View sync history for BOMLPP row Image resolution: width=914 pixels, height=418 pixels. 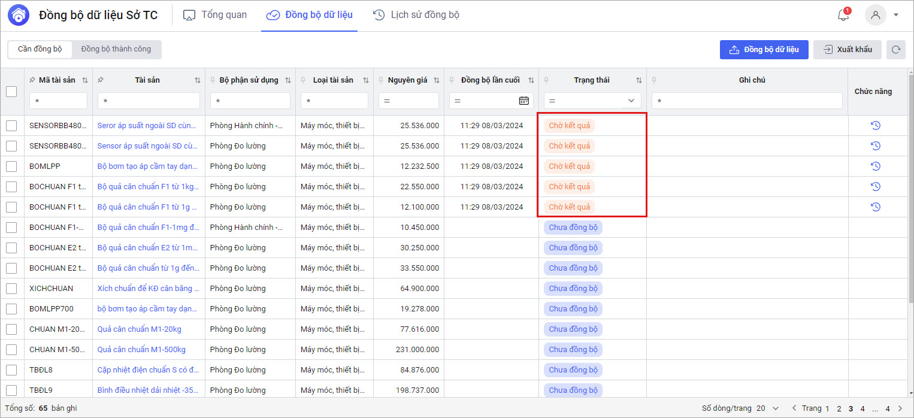click(875, 166)
